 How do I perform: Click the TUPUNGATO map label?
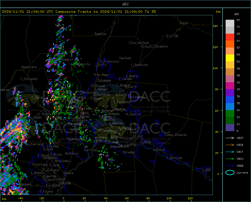(50, 158)
